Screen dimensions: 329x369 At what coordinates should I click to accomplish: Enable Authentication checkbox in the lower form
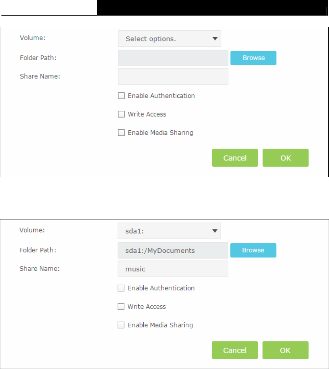tap(121, 288)
